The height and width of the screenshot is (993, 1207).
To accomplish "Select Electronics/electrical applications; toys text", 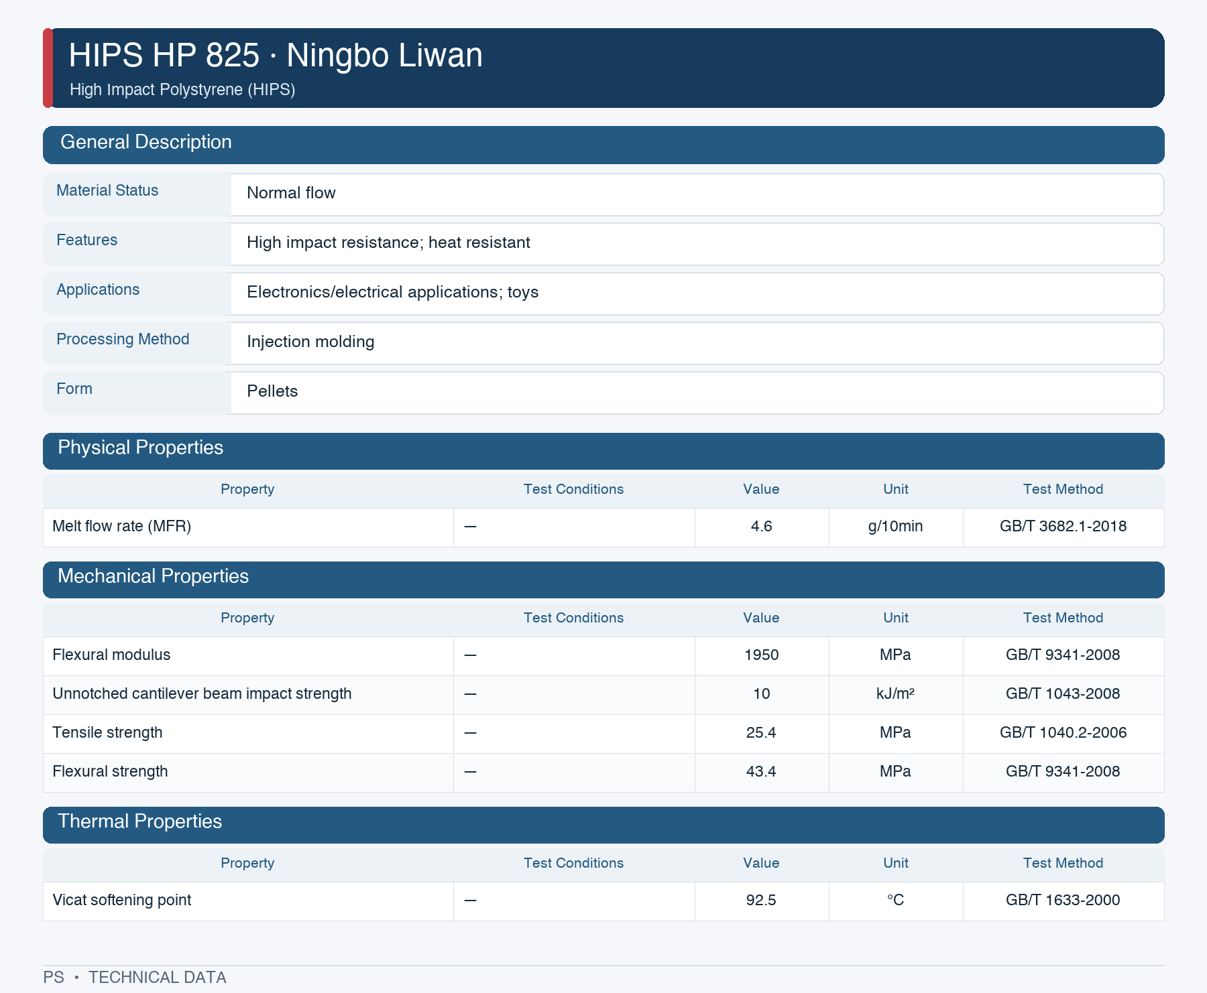I will click(x=392, y=292).
